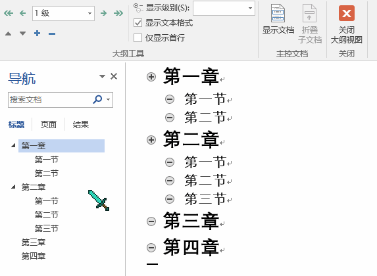Click minus symbol beside 第二章's 第二节 in outline

click(x=170, y=181)
